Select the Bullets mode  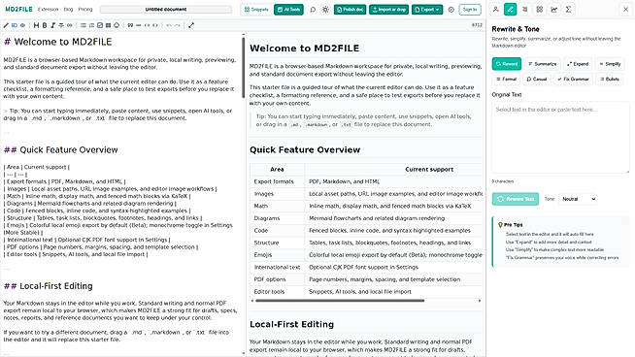610,79
